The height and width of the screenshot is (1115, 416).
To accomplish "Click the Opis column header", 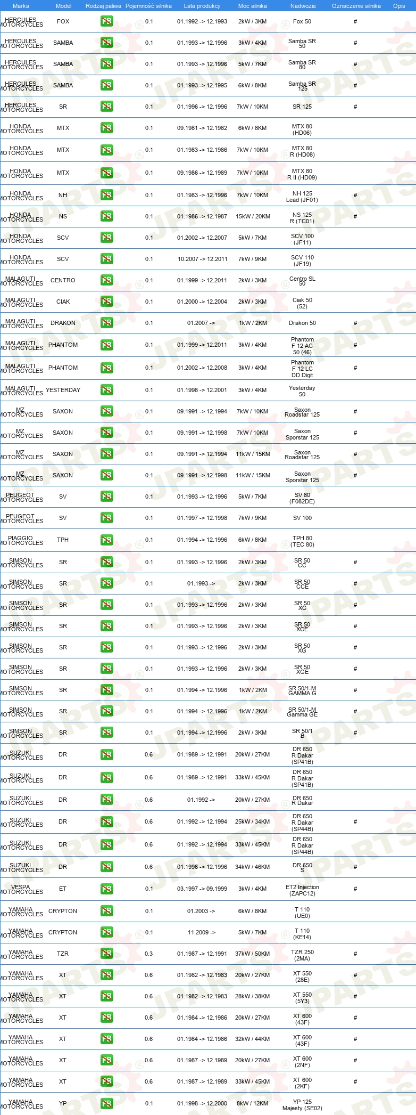I will coord(399,6).
